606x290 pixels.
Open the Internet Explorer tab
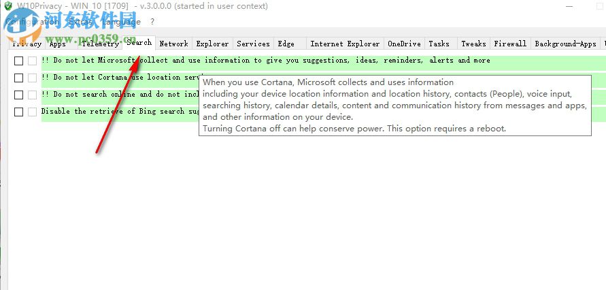pos(345,44)
